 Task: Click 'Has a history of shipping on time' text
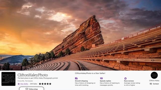tap(85, 84)
